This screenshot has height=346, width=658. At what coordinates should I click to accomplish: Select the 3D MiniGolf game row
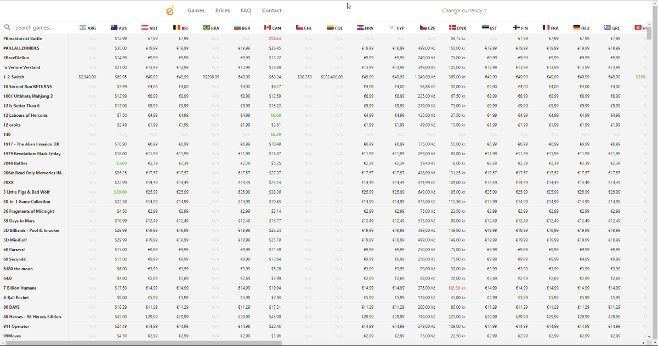[x=15, y=240]
